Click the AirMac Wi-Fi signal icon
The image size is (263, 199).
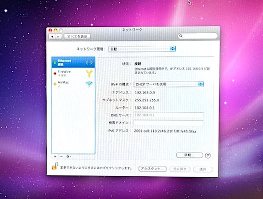point(89,84)
